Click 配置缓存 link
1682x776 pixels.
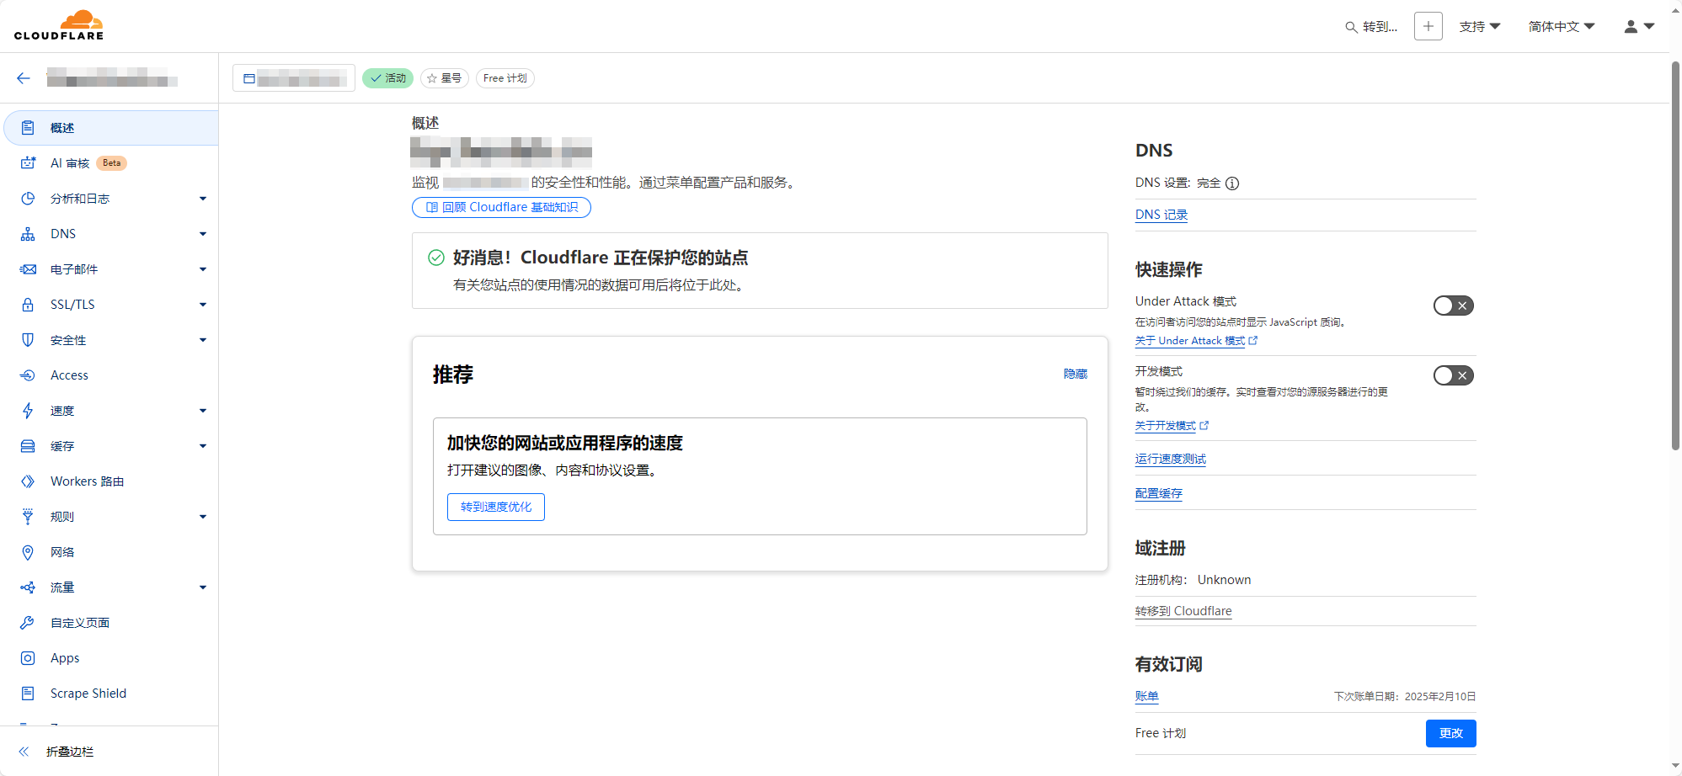click(x=1159, y=493)
